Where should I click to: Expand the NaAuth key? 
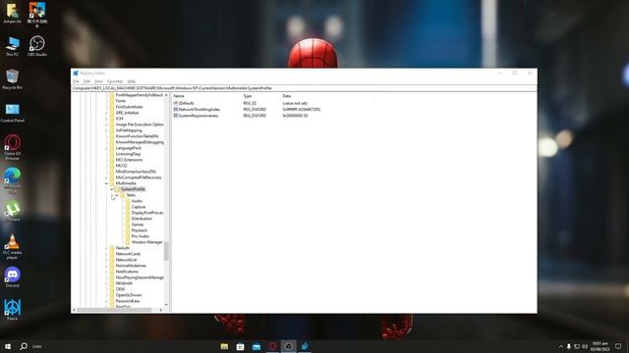[107, 248]
